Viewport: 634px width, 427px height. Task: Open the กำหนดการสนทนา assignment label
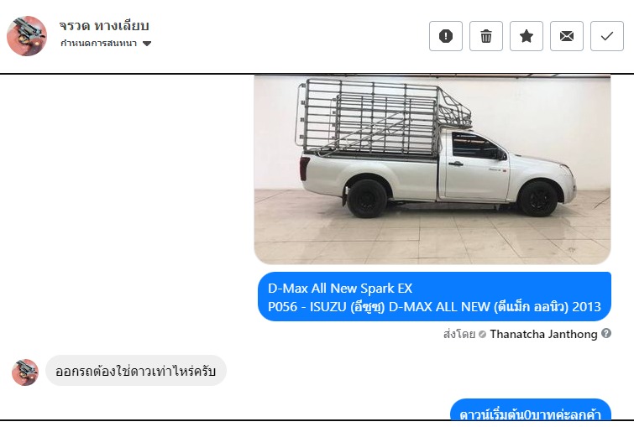(x=98, y=44)
